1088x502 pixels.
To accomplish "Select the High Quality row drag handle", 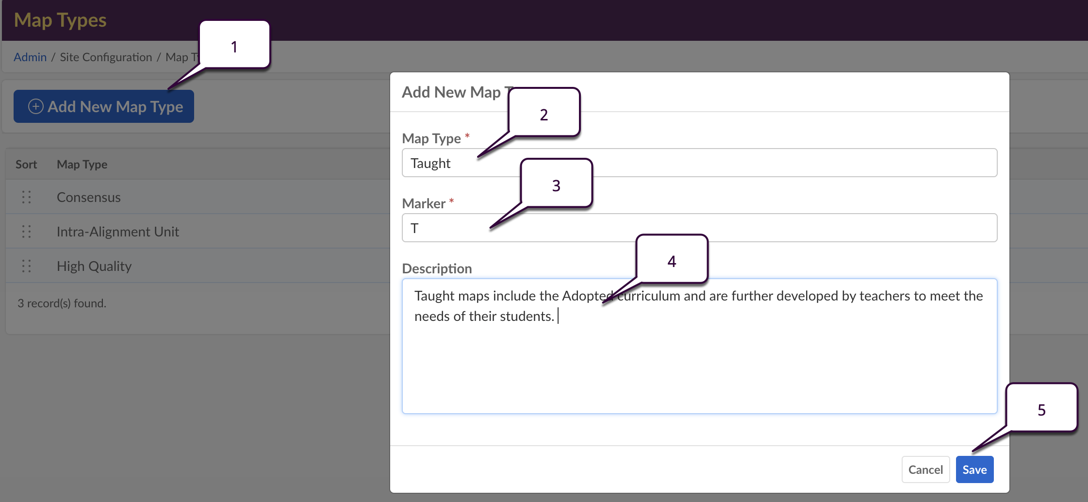I will coord(26,266).
